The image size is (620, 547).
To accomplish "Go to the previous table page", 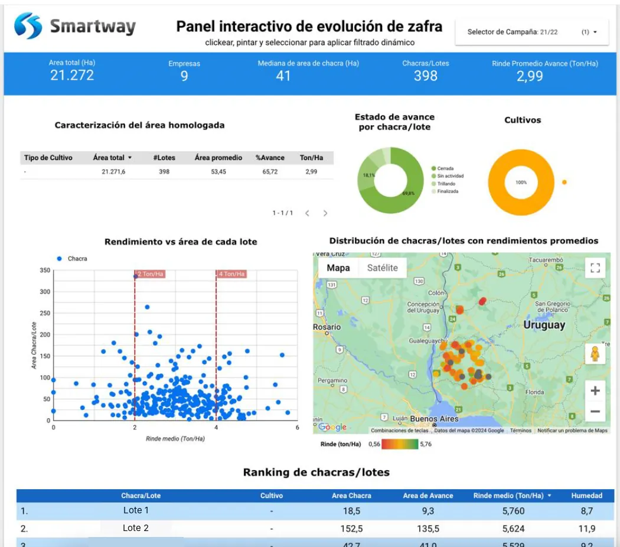I will (307, 213).
